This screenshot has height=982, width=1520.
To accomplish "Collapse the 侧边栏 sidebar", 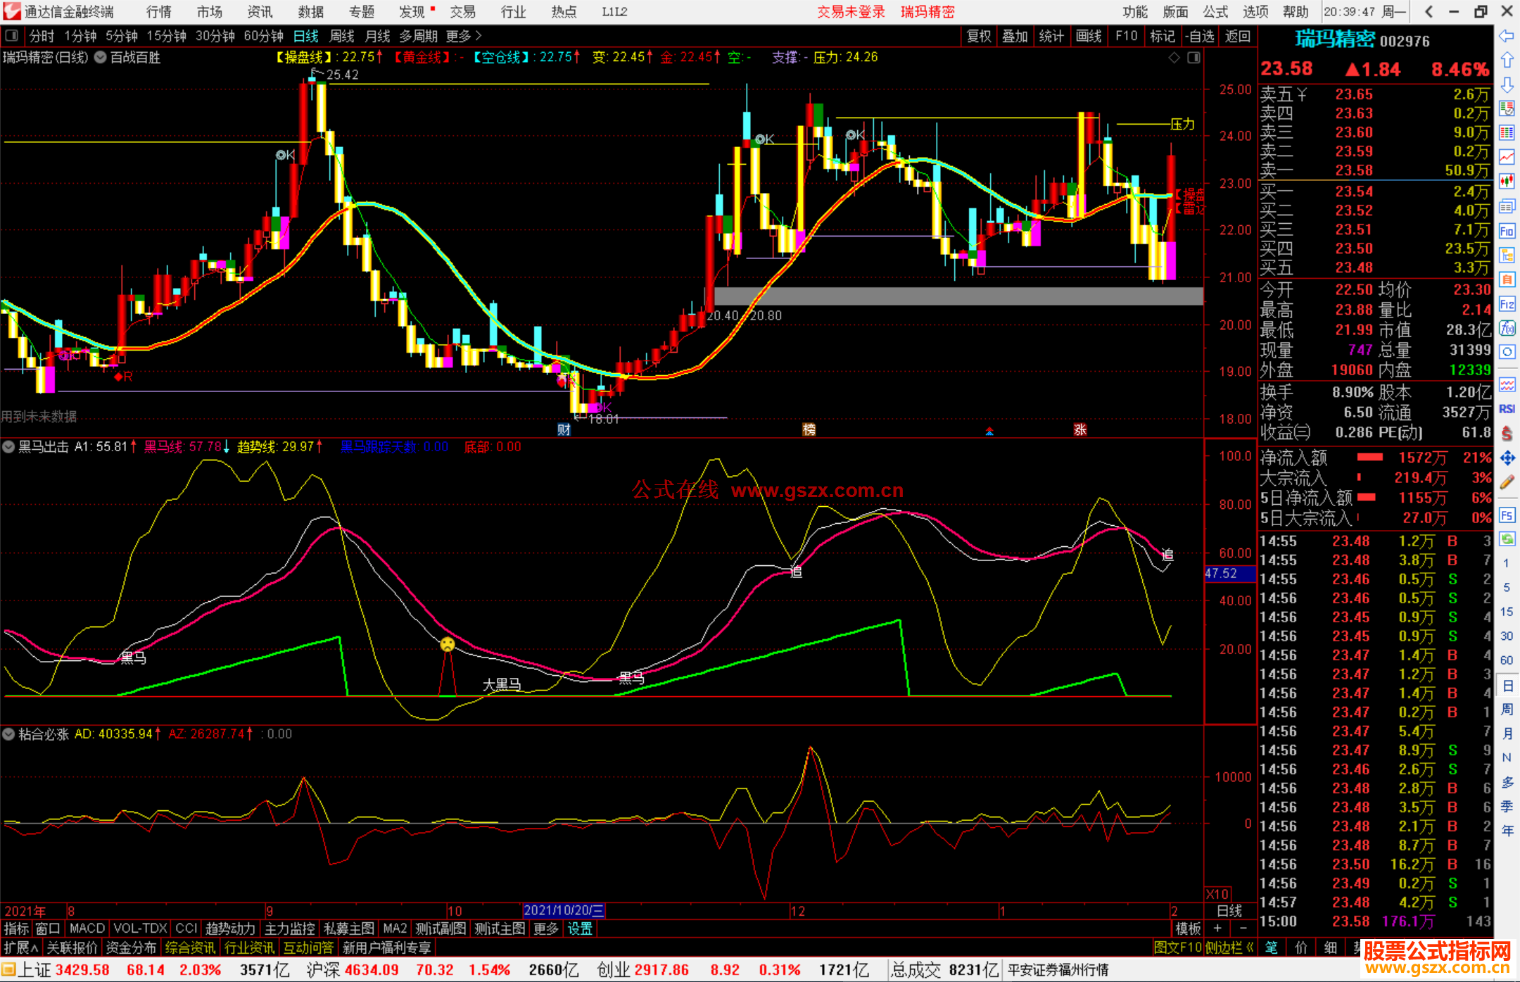I will [1230, 948].
